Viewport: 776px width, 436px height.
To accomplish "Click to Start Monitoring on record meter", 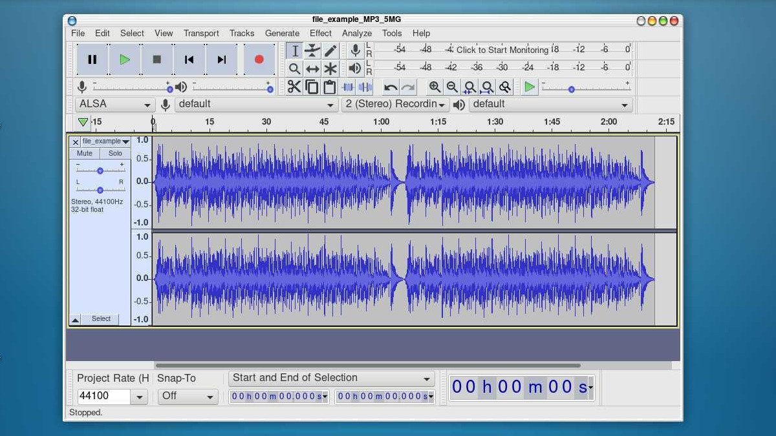I will pyautogui.click(x=502, y=50).
